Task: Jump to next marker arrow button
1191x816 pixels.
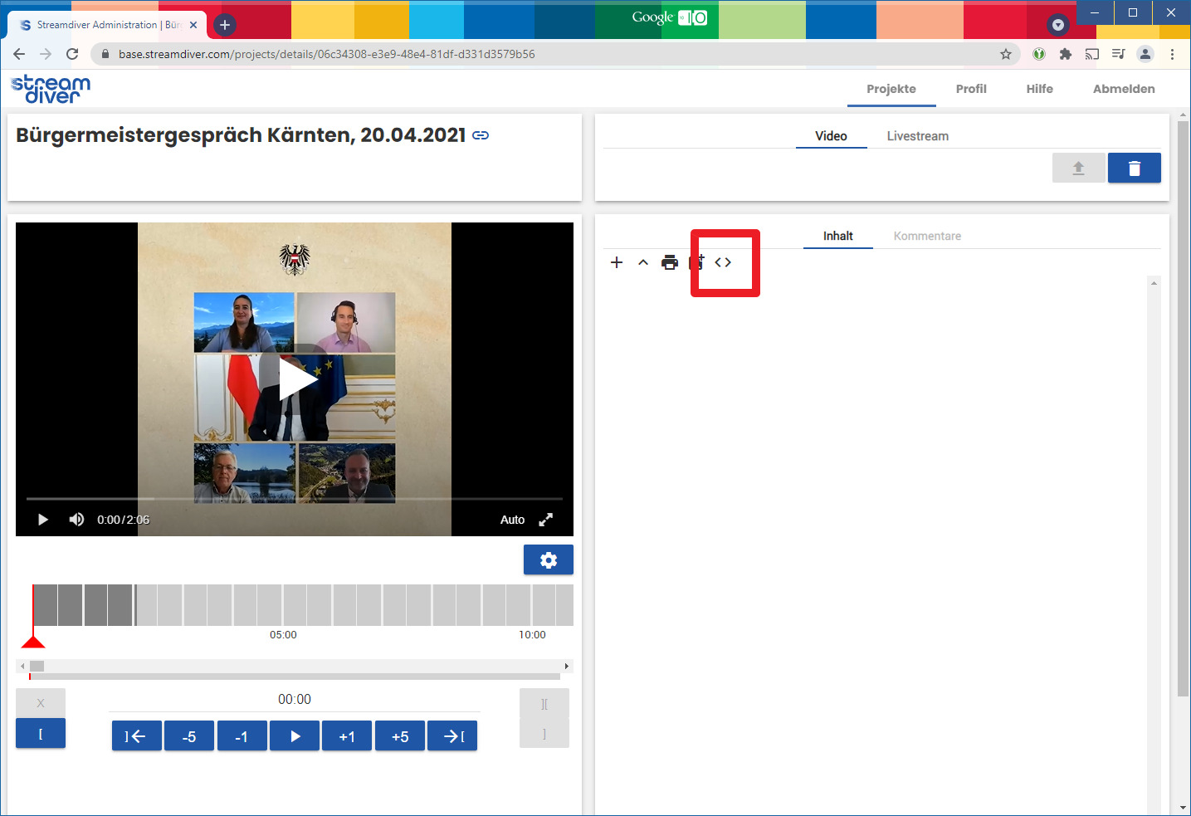Action: [x=452, y=736]
